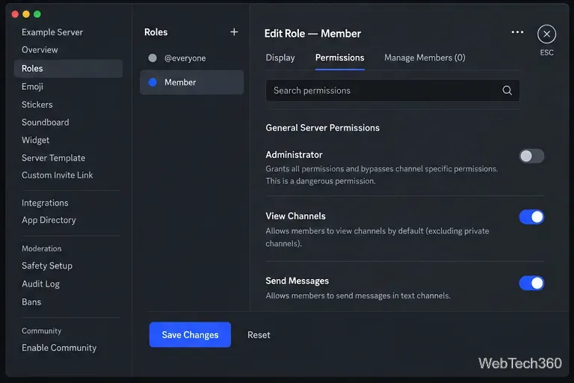574x383 pixels.
Task: Click Enable Community in sidebar
Action: point(59,348)
